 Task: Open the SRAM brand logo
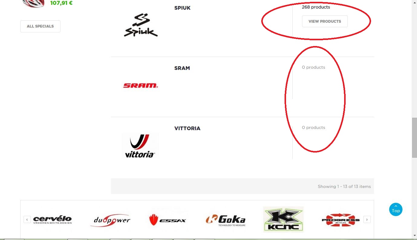coord(141,86)
